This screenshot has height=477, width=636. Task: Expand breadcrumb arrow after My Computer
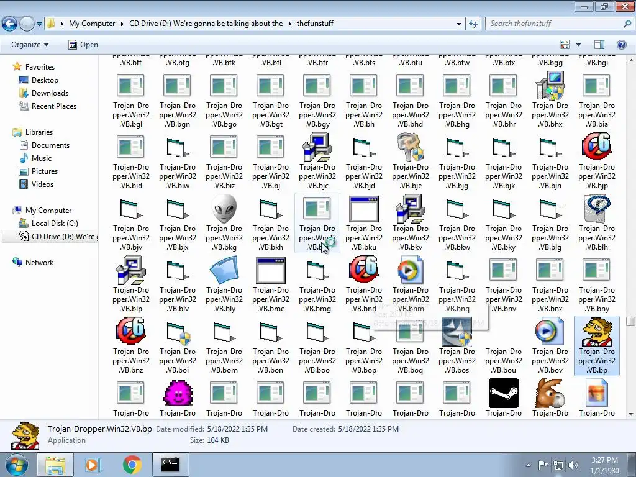[x=122, y=24]
